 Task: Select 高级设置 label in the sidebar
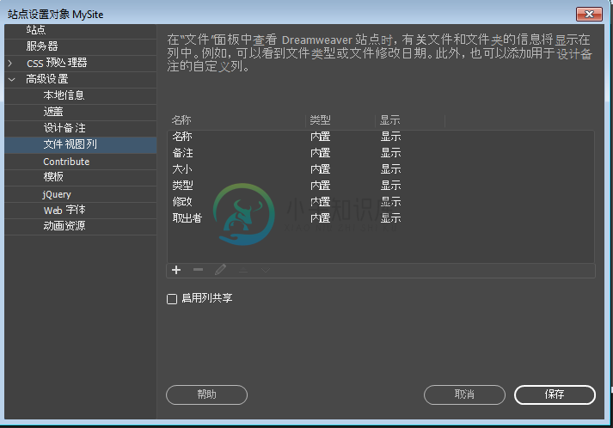pyautogui.click(x=47, y=79)
